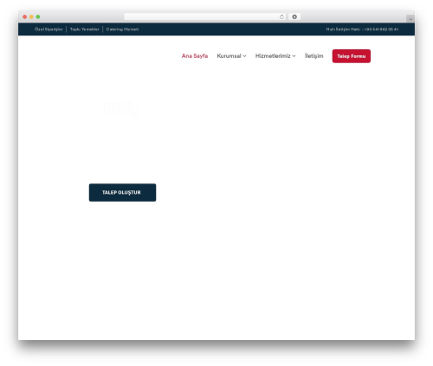This screenshot has height=366, width=433.
Task: Close the browser window with the red dot
Action: pyautogui.click(x=25, y=16)
